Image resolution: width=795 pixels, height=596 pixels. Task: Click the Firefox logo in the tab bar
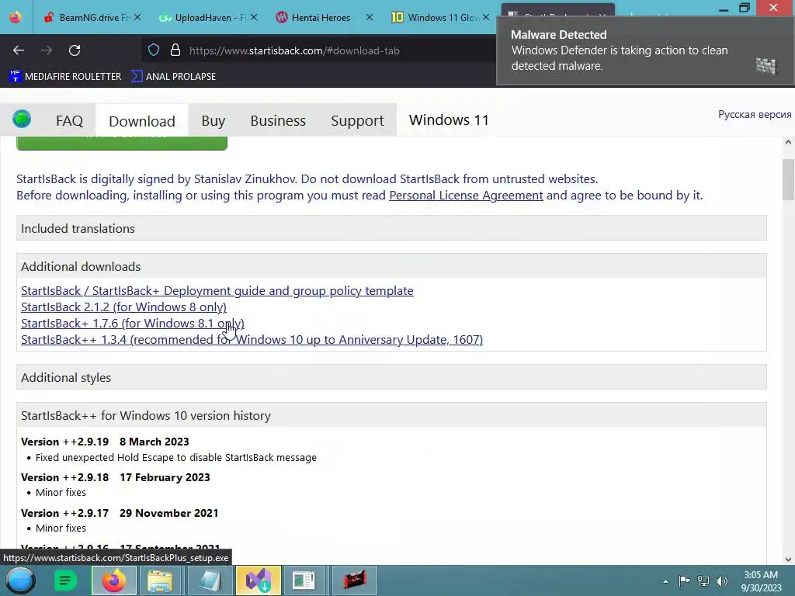(x=16, y=17)
